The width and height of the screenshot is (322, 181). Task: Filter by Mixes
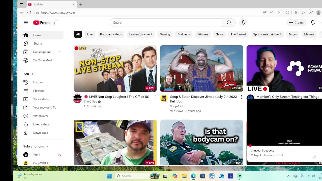click(293, 34)
